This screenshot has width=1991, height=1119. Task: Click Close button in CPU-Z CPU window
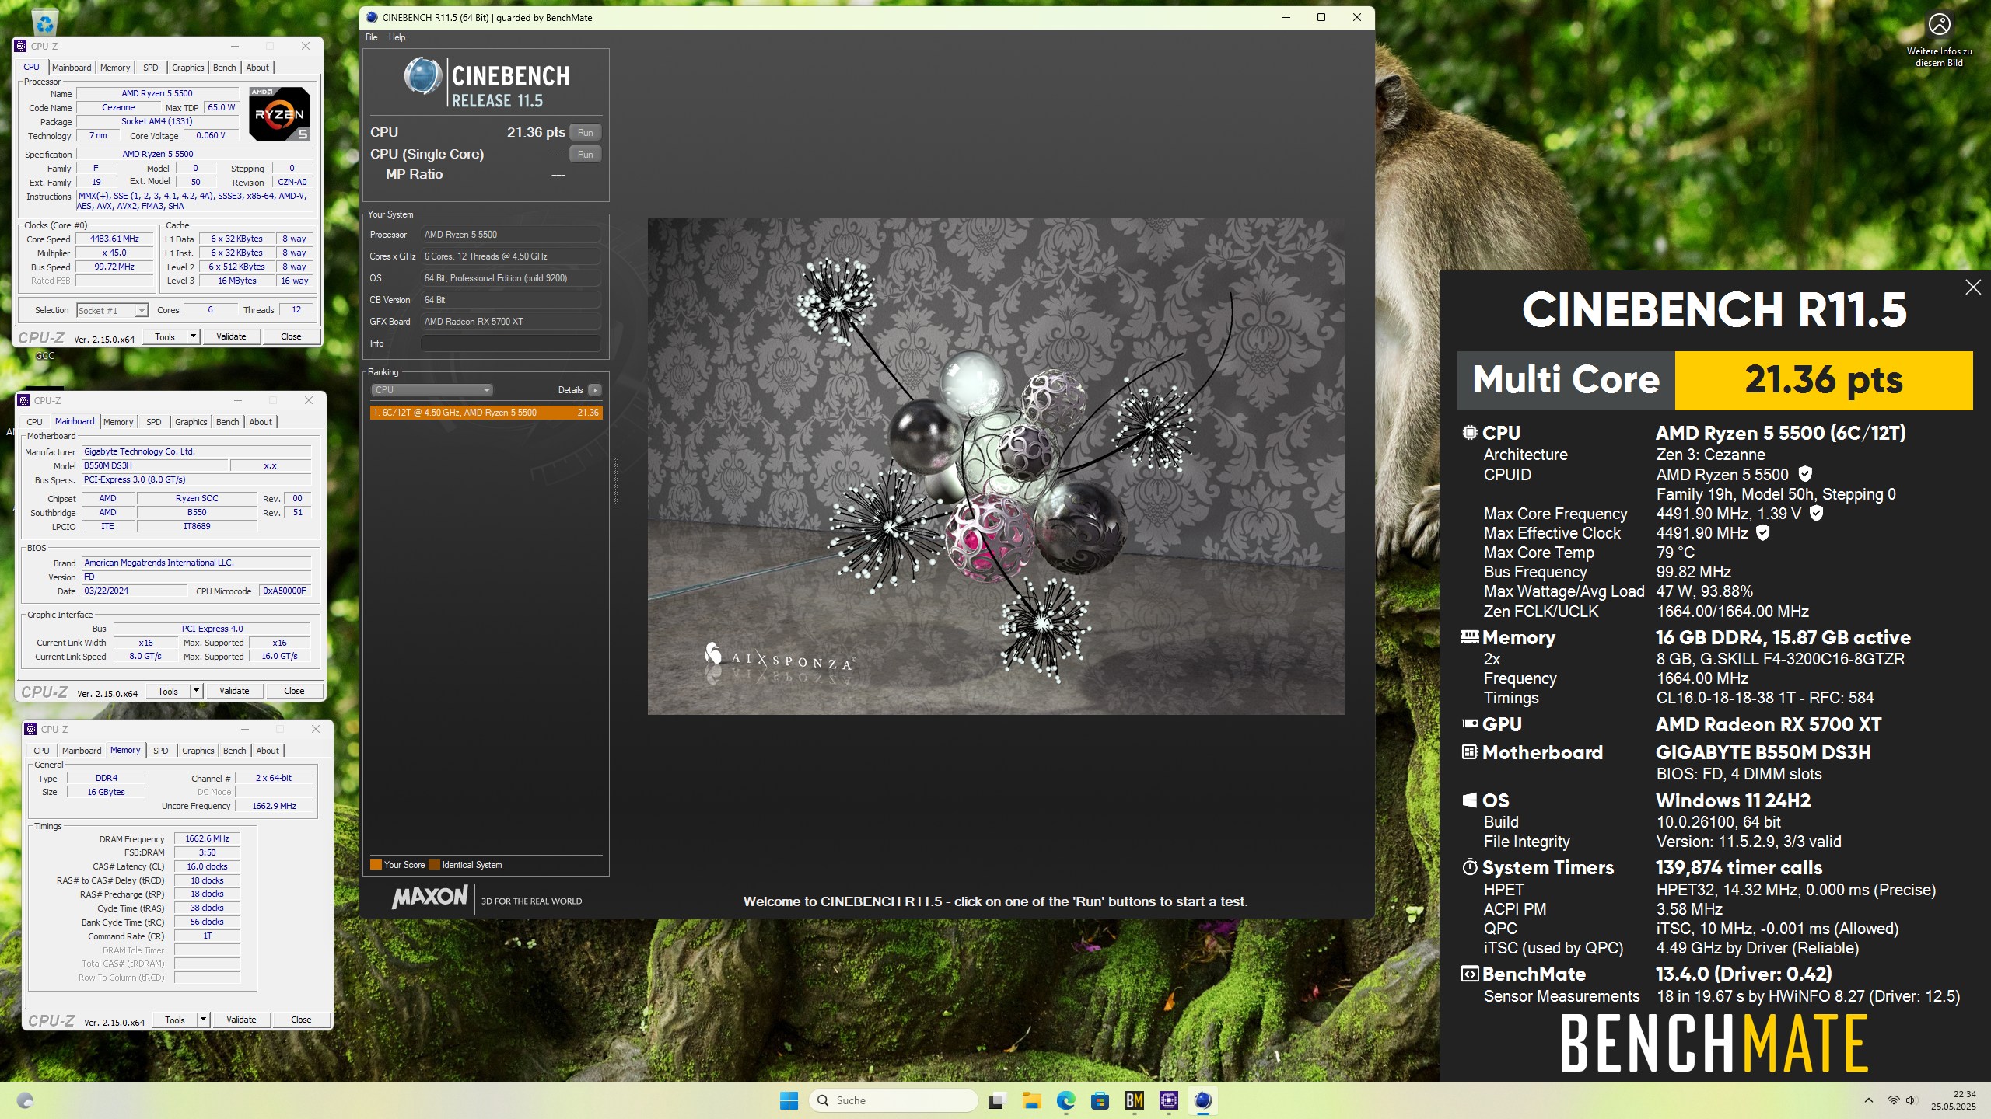tap(291, 336)
